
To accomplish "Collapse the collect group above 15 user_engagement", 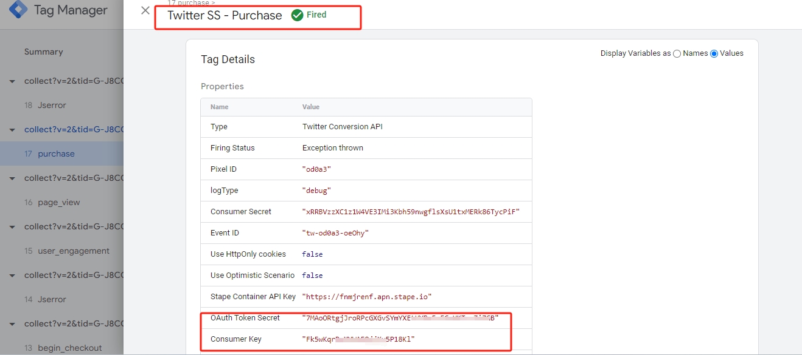I will [x=12, y=227].
